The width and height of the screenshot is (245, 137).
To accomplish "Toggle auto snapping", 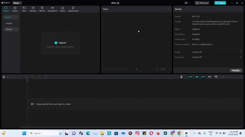I will click(x=197, y=77).
